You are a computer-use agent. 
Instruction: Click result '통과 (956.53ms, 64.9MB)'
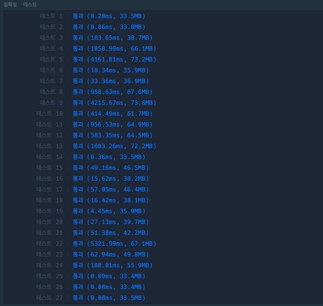point(113,124)
